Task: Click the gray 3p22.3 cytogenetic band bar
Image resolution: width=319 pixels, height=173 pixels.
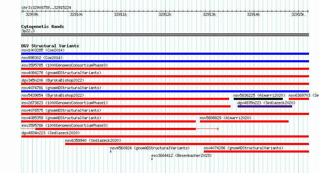Action: coord(165,35)
